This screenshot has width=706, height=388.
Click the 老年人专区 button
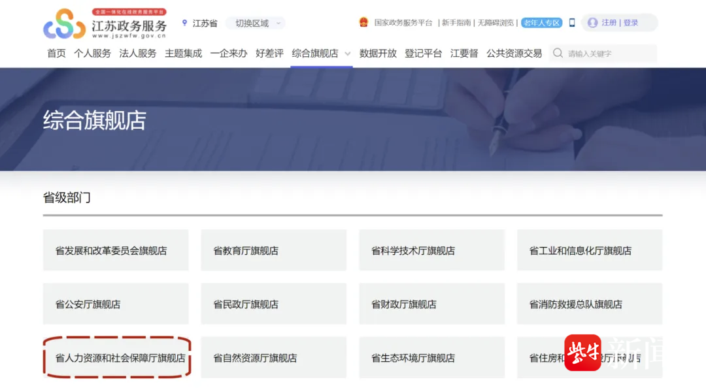(541, 23)
